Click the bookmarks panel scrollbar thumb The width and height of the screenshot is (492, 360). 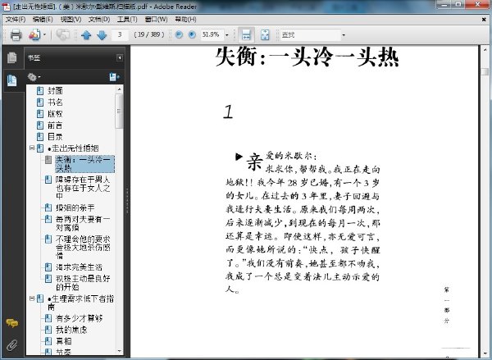(x=119, y=111)
